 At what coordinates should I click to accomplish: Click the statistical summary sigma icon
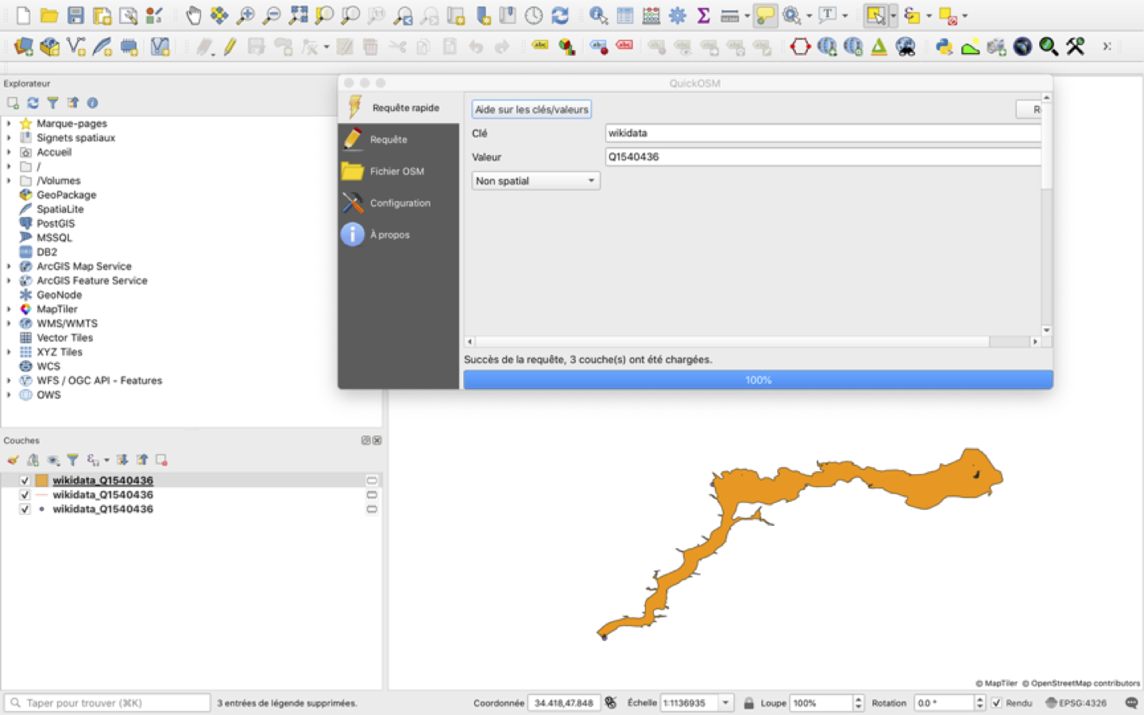703,15
